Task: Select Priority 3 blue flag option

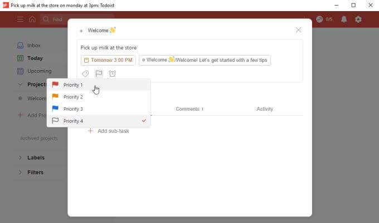Action: [x=99, y=109]
